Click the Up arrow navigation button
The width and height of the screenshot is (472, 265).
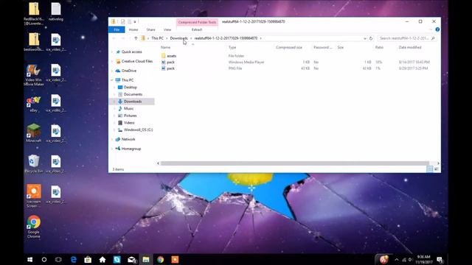[x=136, y=38]
